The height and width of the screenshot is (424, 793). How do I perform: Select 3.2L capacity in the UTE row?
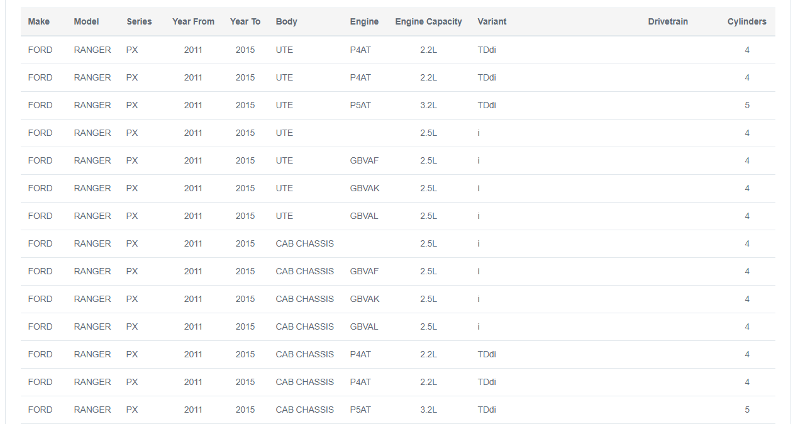click(428, 105)
